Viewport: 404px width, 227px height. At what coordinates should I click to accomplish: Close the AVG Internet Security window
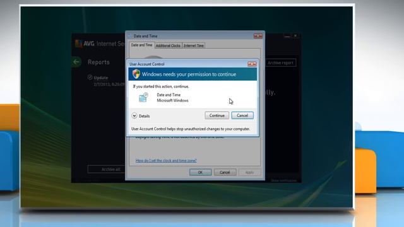[295, 36]
